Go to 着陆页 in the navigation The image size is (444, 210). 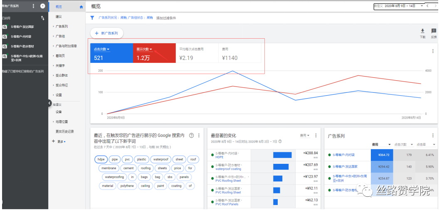point(60,56)
